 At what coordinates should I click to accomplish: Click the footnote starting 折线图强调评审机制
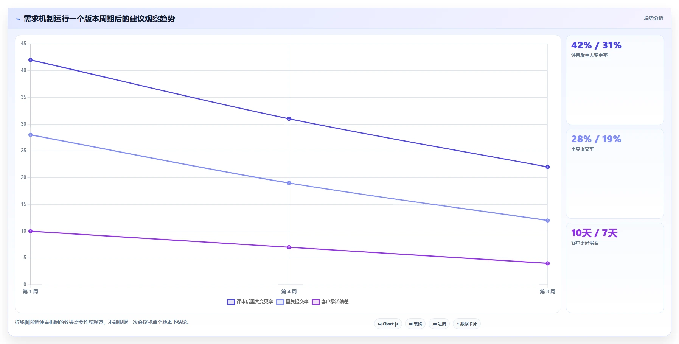(x=102, y=322)
